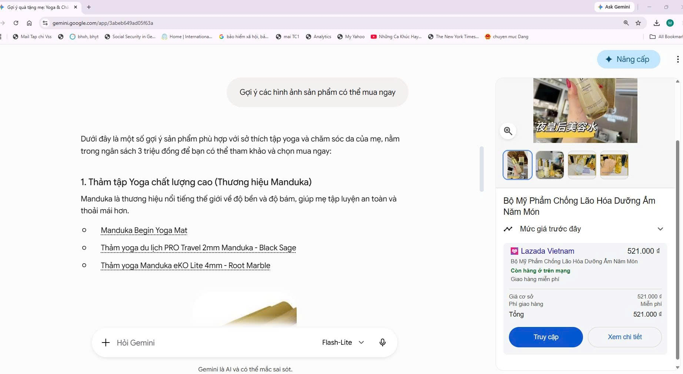Focus the Hỏi Gemini input field
Image resolution: width=683 pixels, height=374 pixels.
click(x=215, y=343)
